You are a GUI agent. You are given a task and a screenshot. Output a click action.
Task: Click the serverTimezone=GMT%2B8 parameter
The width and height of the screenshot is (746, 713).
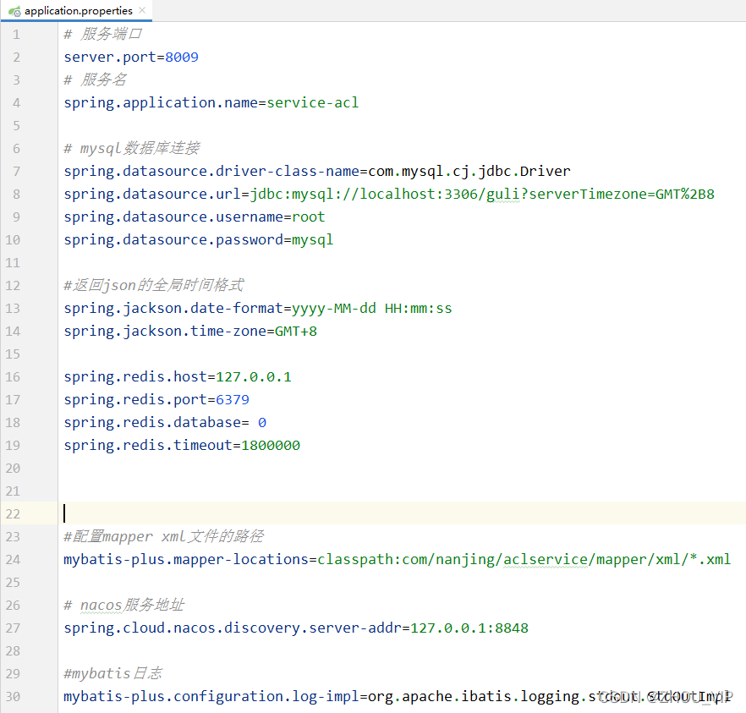(622, 194)
